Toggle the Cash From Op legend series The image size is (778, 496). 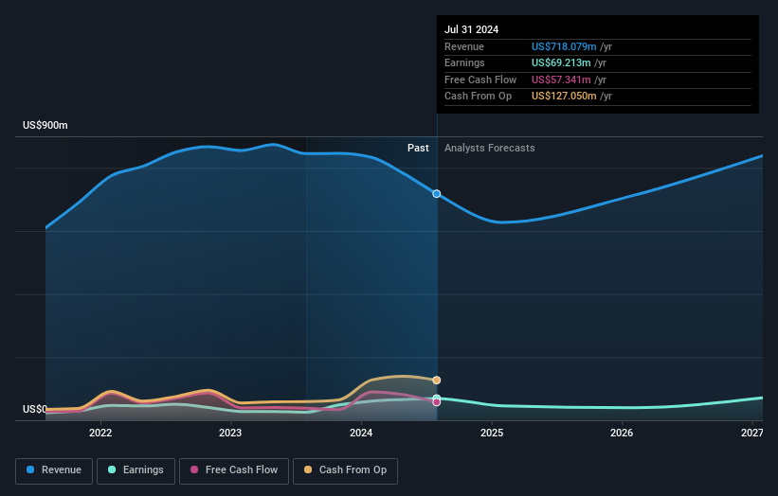(x=345, y=470)
